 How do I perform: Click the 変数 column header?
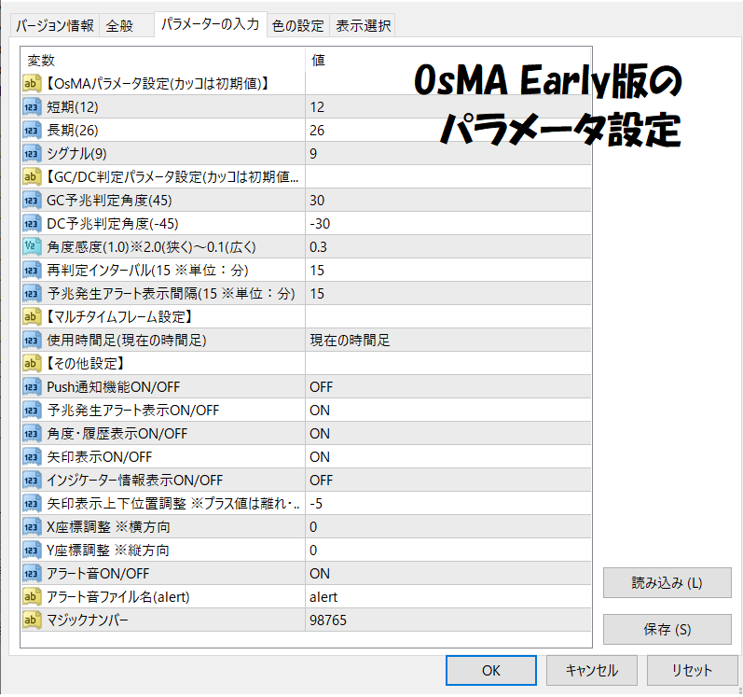tap(163, 61)
